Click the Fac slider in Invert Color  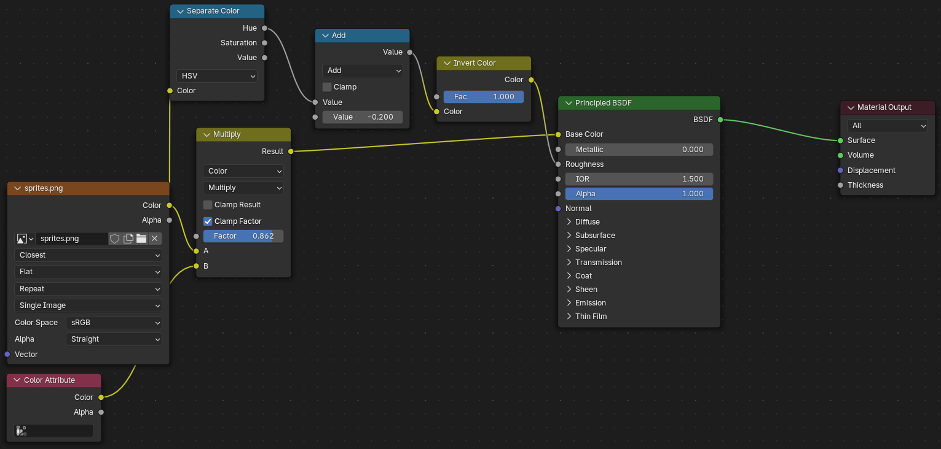[x=484, y=97]
